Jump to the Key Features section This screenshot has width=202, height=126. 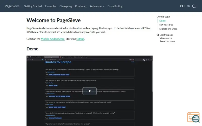pyautogui.click(x=166, y=25)
